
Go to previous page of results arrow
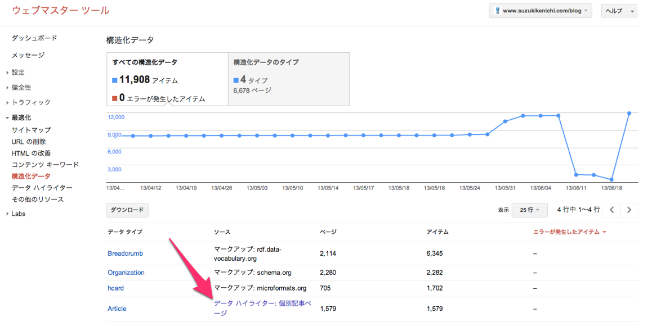(611, 210)
